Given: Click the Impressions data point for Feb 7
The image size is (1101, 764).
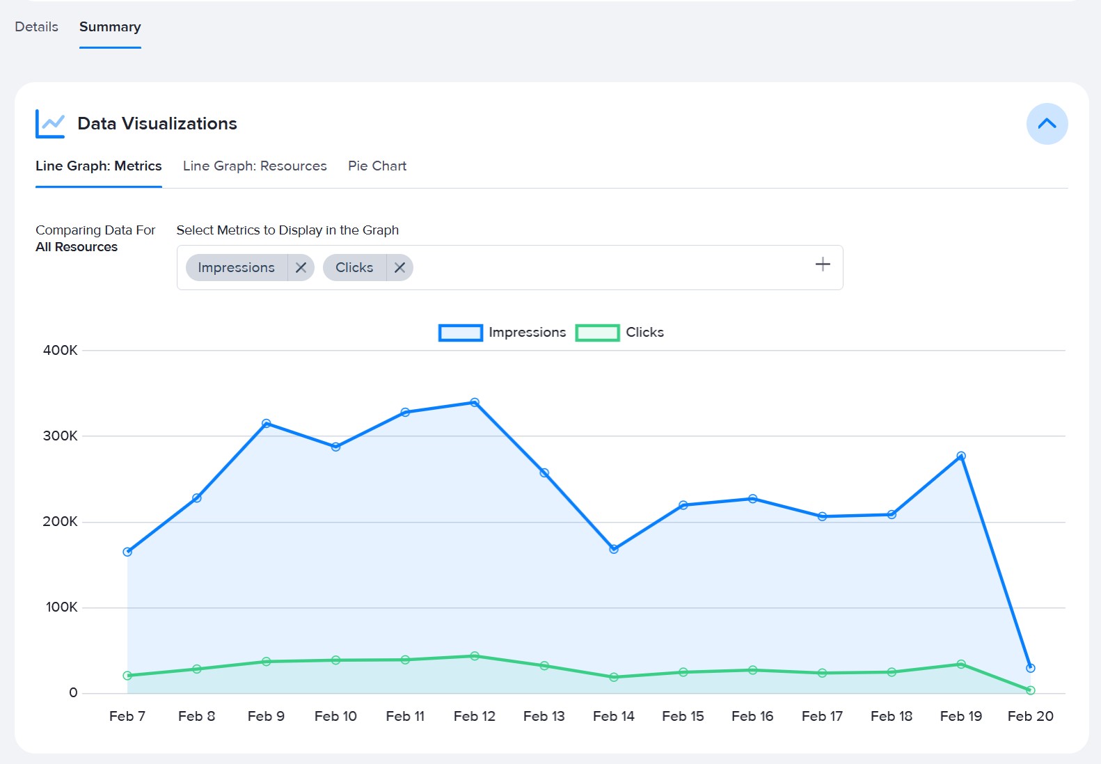Looking at the screenshot, I should (x=127, y=552).
